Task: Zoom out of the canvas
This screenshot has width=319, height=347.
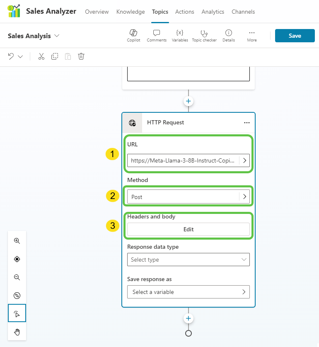Action: click(17, 277)
